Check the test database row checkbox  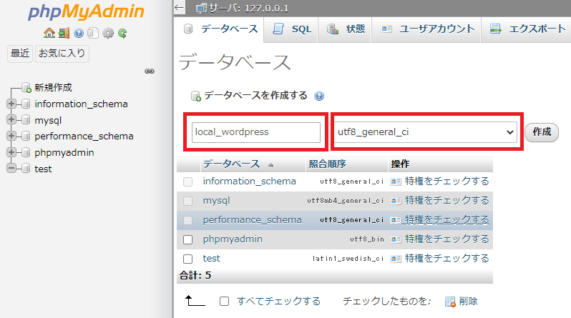[x=188, y=259]
